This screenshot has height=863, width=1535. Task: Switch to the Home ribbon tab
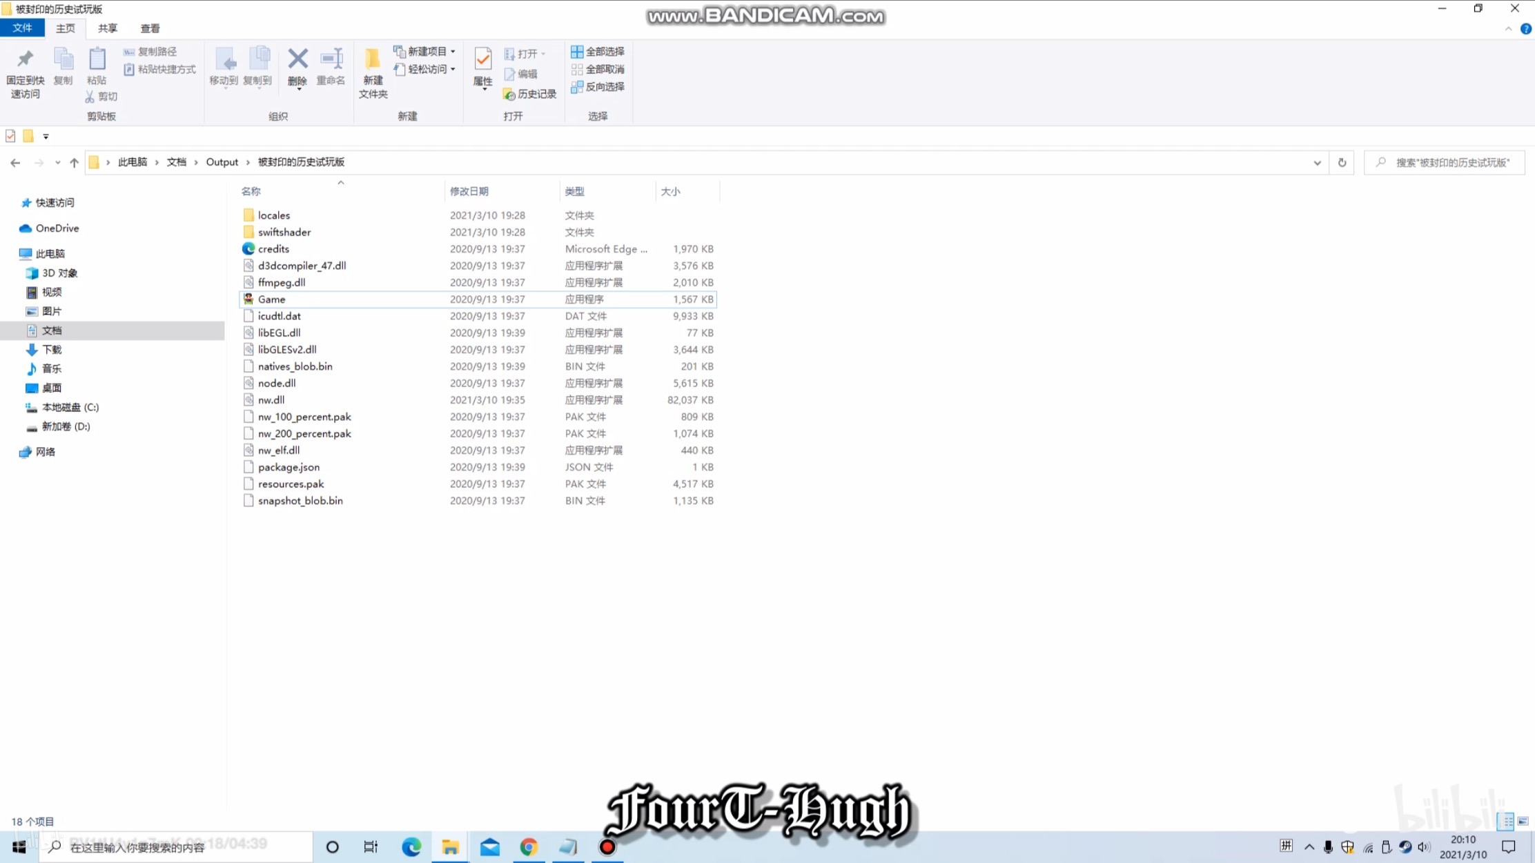click(66, 28)
